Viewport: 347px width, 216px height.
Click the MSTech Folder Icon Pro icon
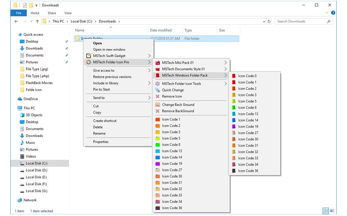88,62
